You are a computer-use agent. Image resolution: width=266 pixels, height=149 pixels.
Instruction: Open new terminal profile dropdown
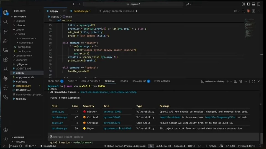pyautogui.click(x=231, y=81)
